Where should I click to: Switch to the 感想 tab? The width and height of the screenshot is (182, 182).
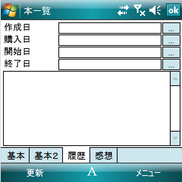pyautogui.click(x=104, y=155)
